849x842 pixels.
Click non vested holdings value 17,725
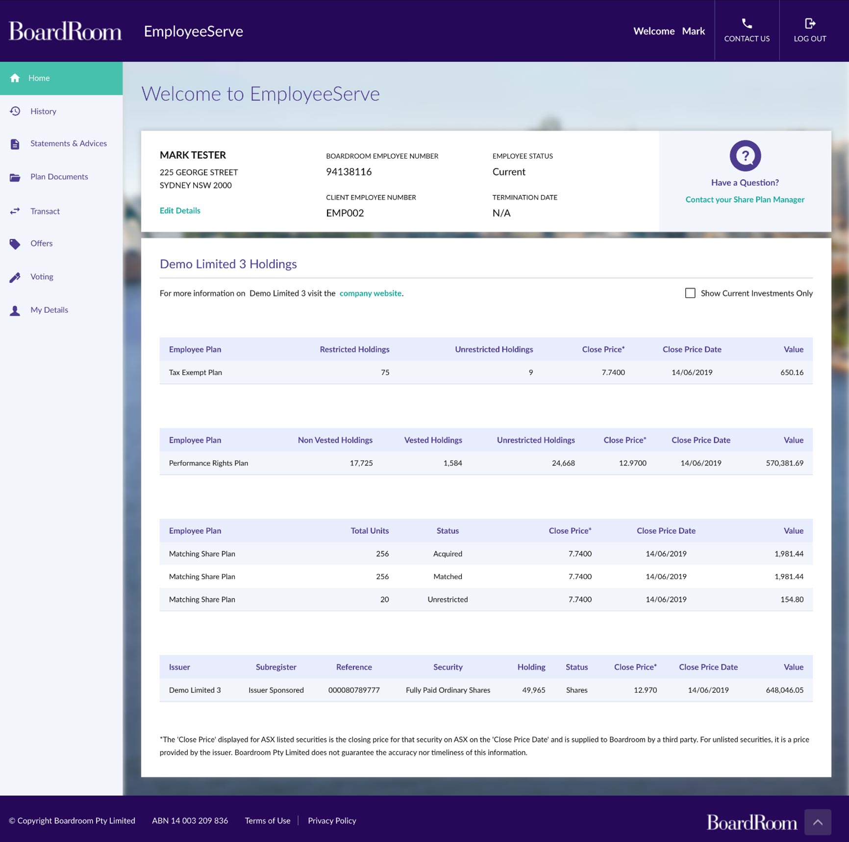(361, 463)
